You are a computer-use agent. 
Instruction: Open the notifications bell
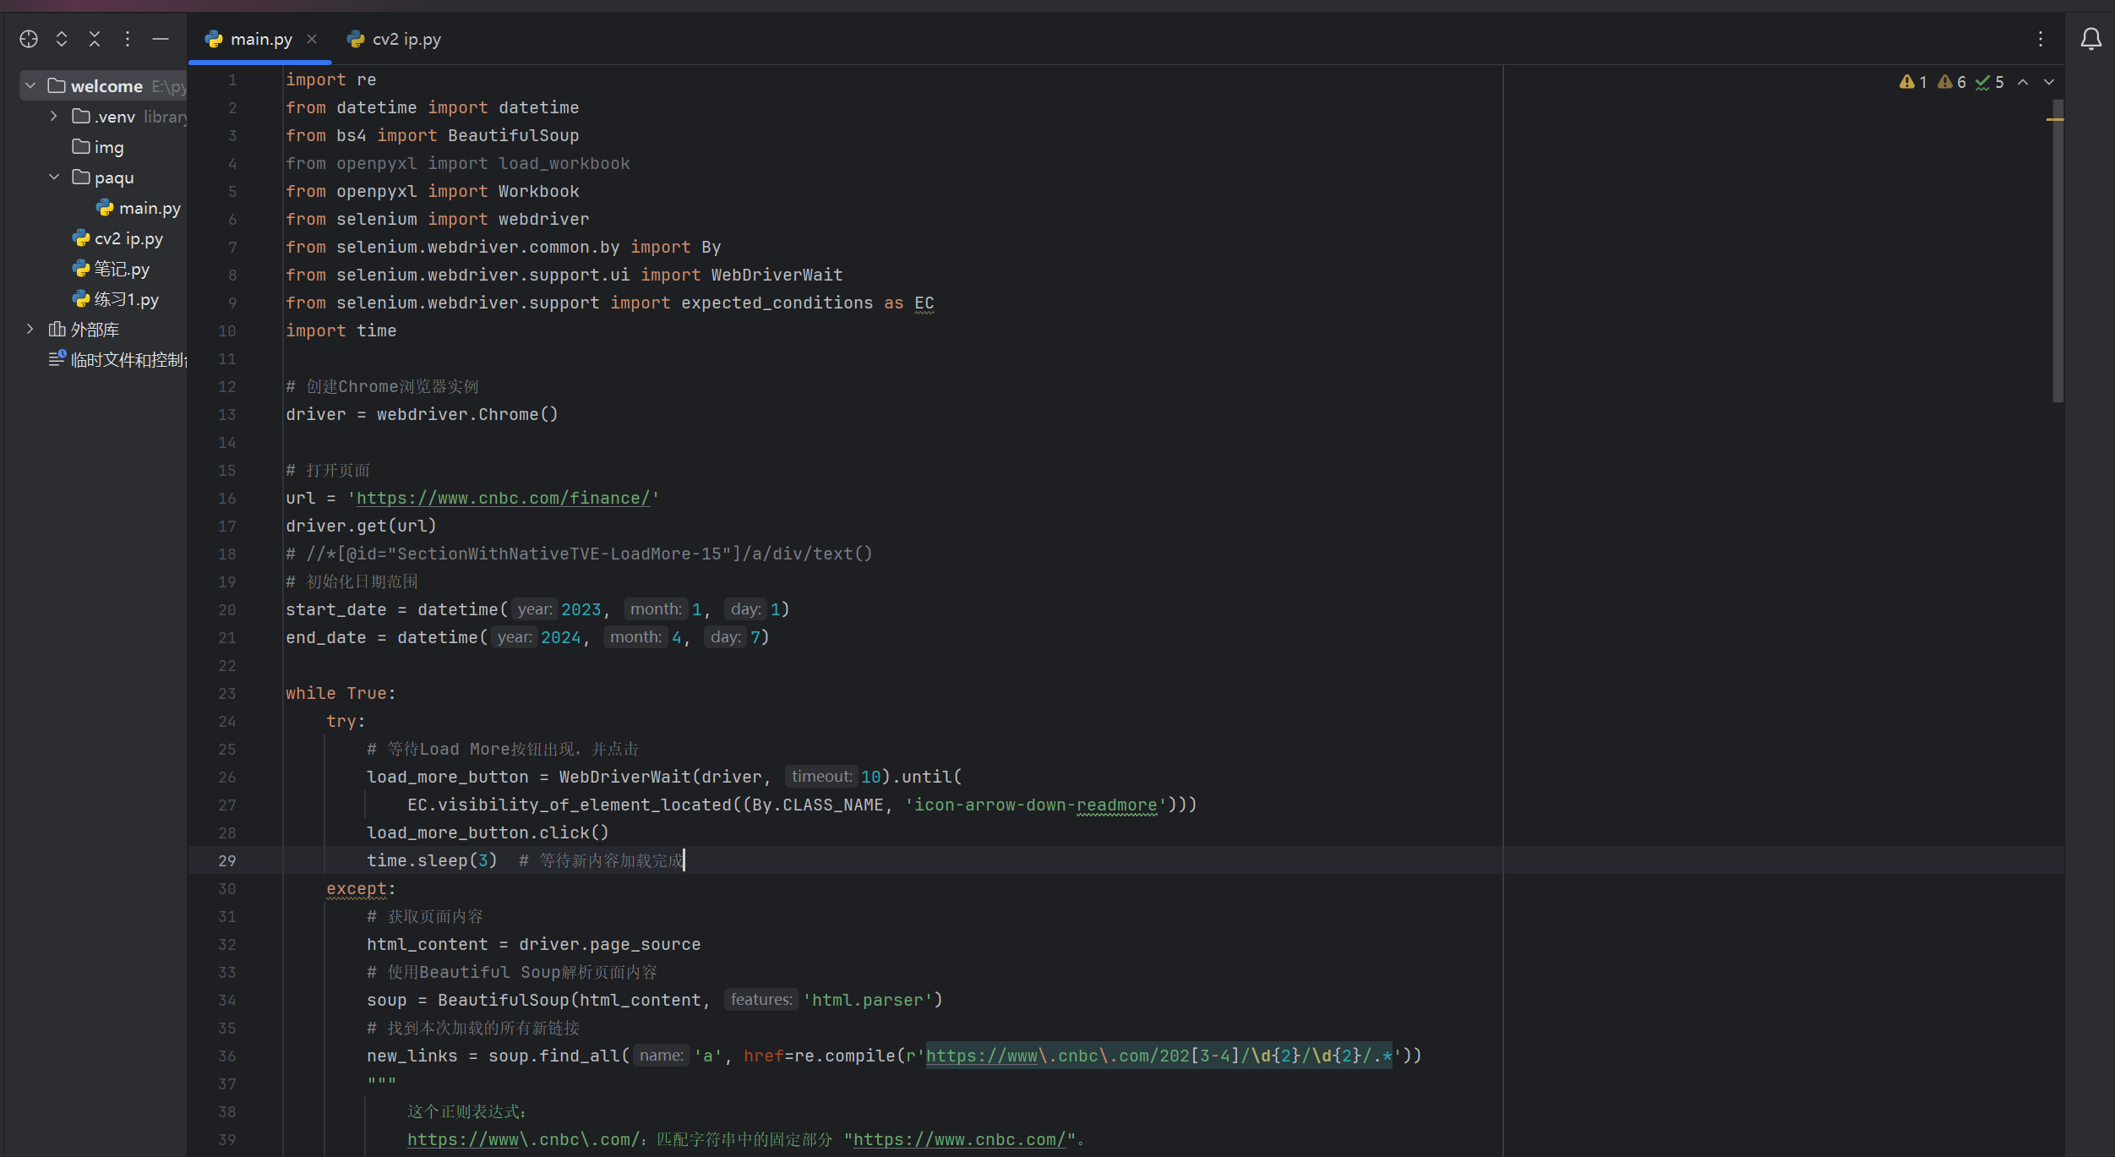coord(2090,39)
